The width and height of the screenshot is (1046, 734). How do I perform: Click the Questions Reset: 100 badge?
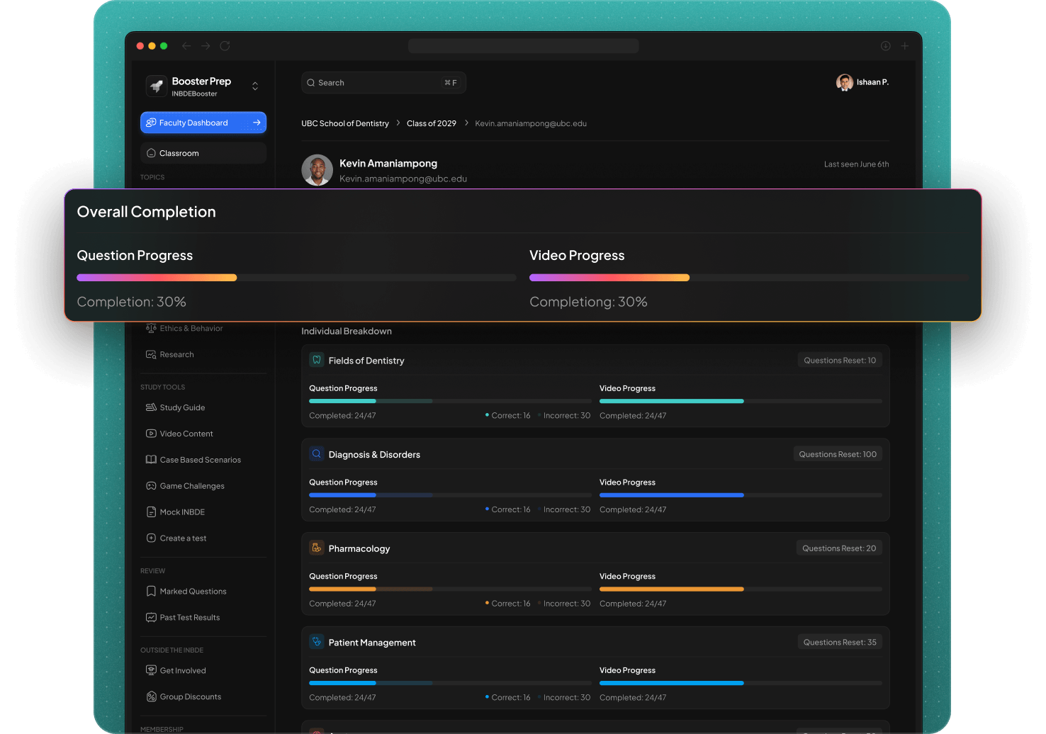click(x=838, y=454)
